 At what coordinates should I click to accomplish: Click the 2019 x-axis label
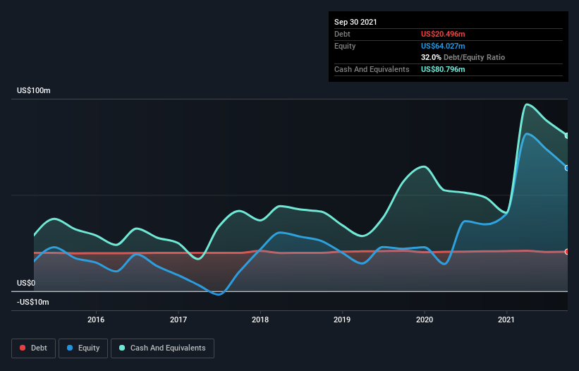342,320
